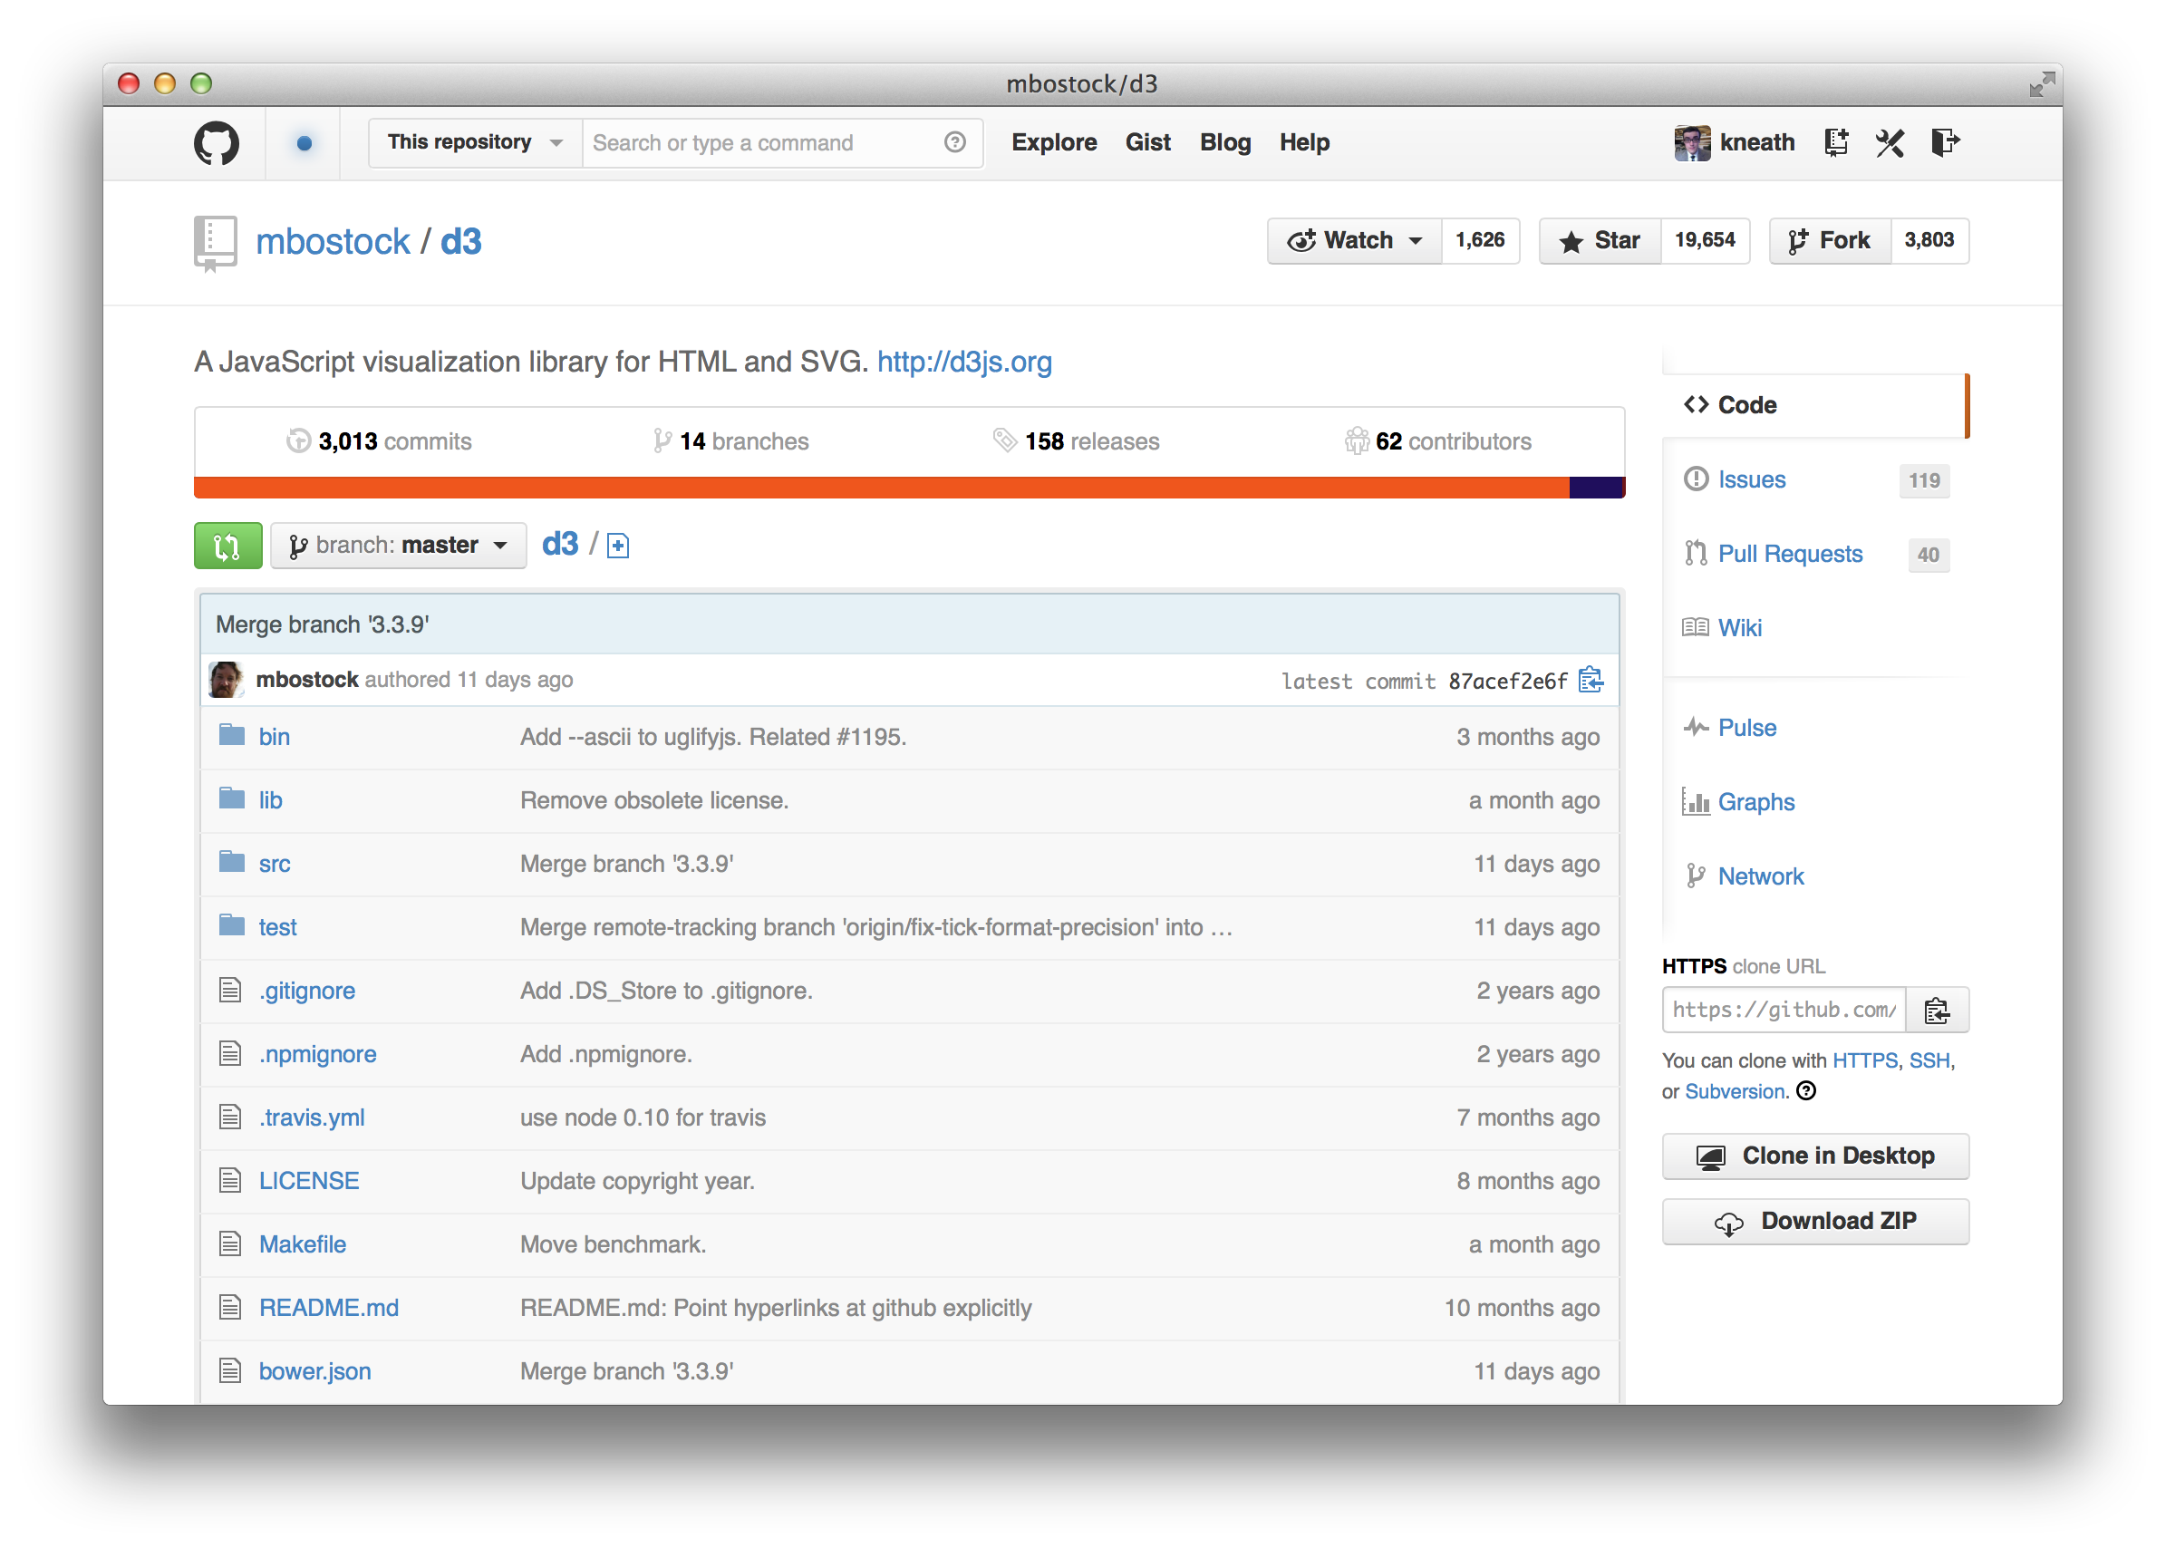Click the Pull Requests icon
This screenshot has width=2166, height=1548.
pyautogui.click(x=1698, y=551)
